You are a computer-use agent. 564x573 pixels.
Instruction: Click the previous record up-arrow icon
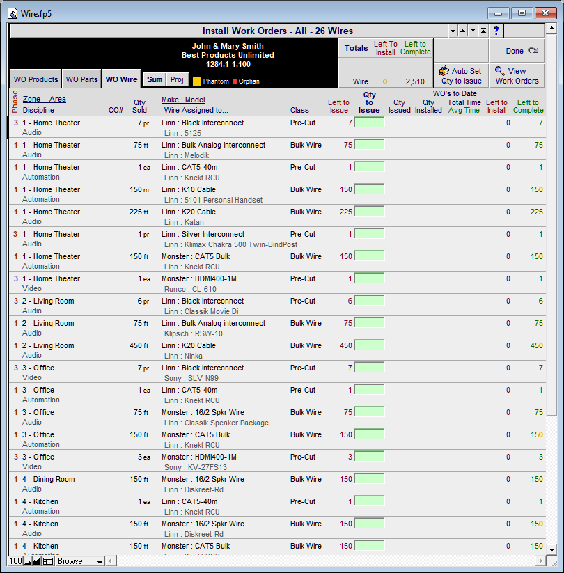pos(463,31)
